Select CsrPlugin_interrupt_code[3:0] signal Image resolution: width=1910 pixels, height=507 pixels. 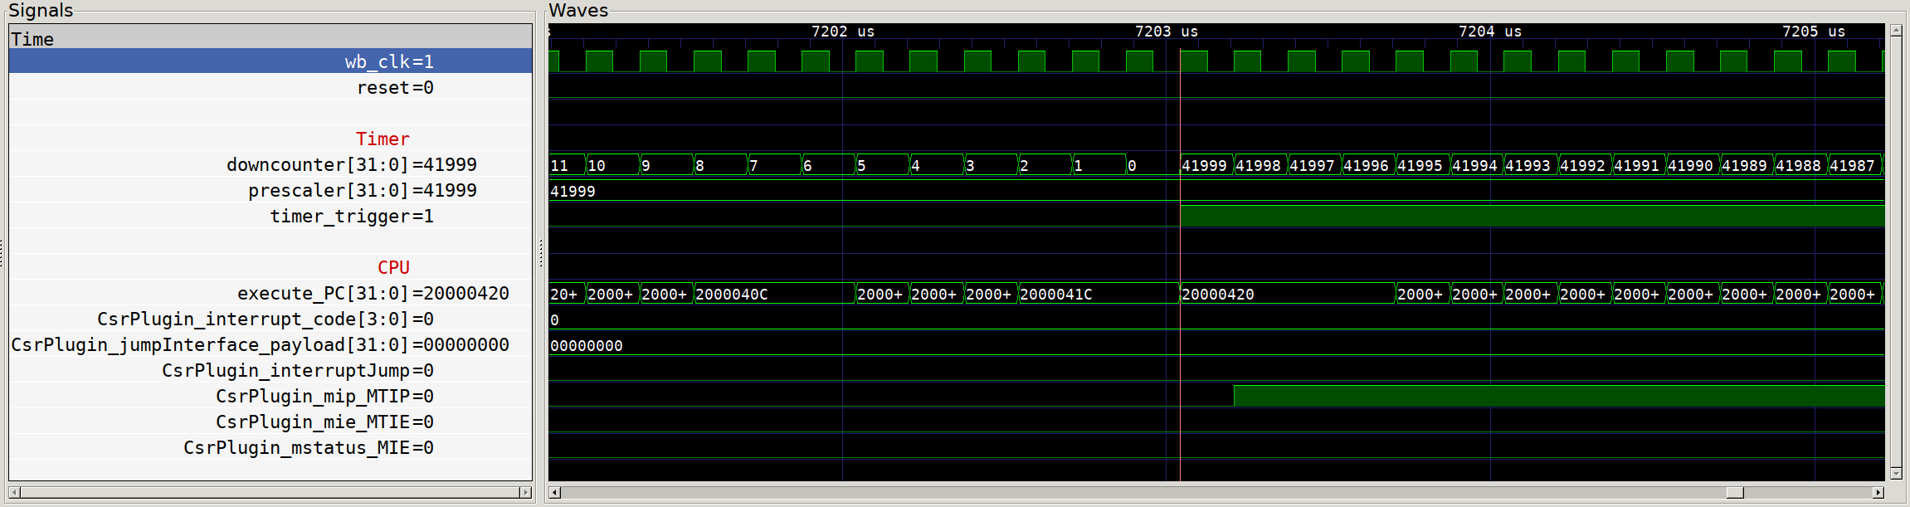pyautogui.click(x=270, y=319)
